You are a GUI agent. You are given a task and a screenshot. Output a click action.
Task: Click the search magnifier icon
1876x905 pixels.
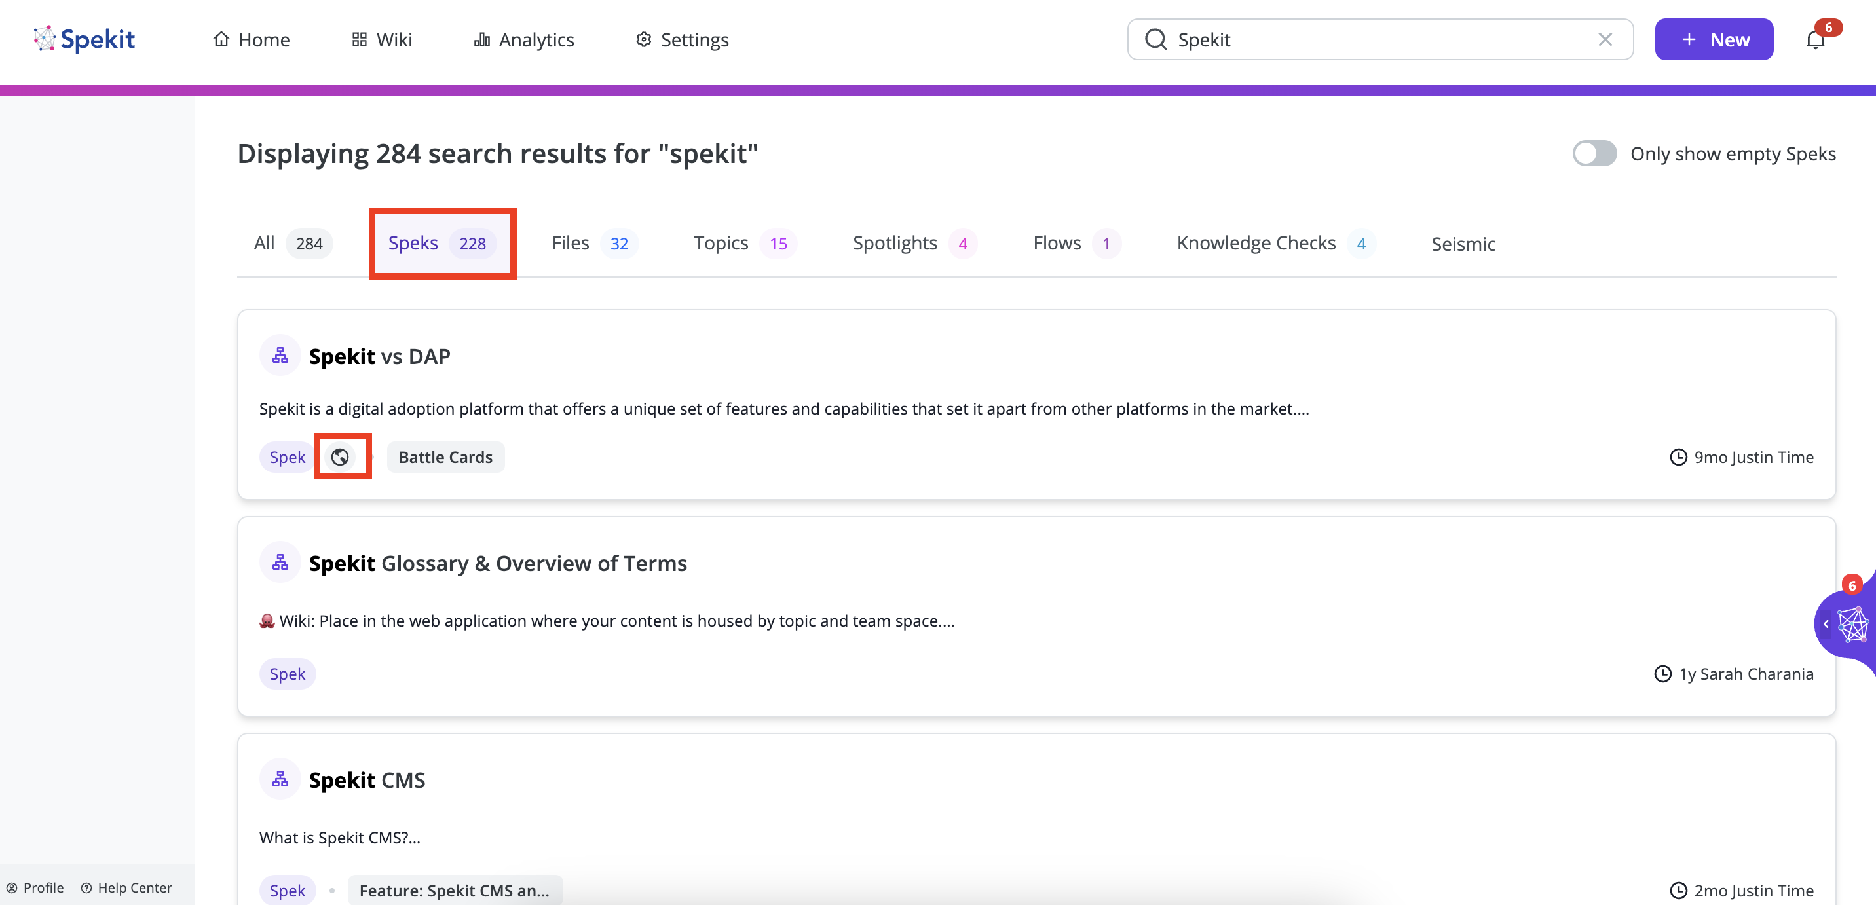pyautogui.click(x=1155, y=39)
